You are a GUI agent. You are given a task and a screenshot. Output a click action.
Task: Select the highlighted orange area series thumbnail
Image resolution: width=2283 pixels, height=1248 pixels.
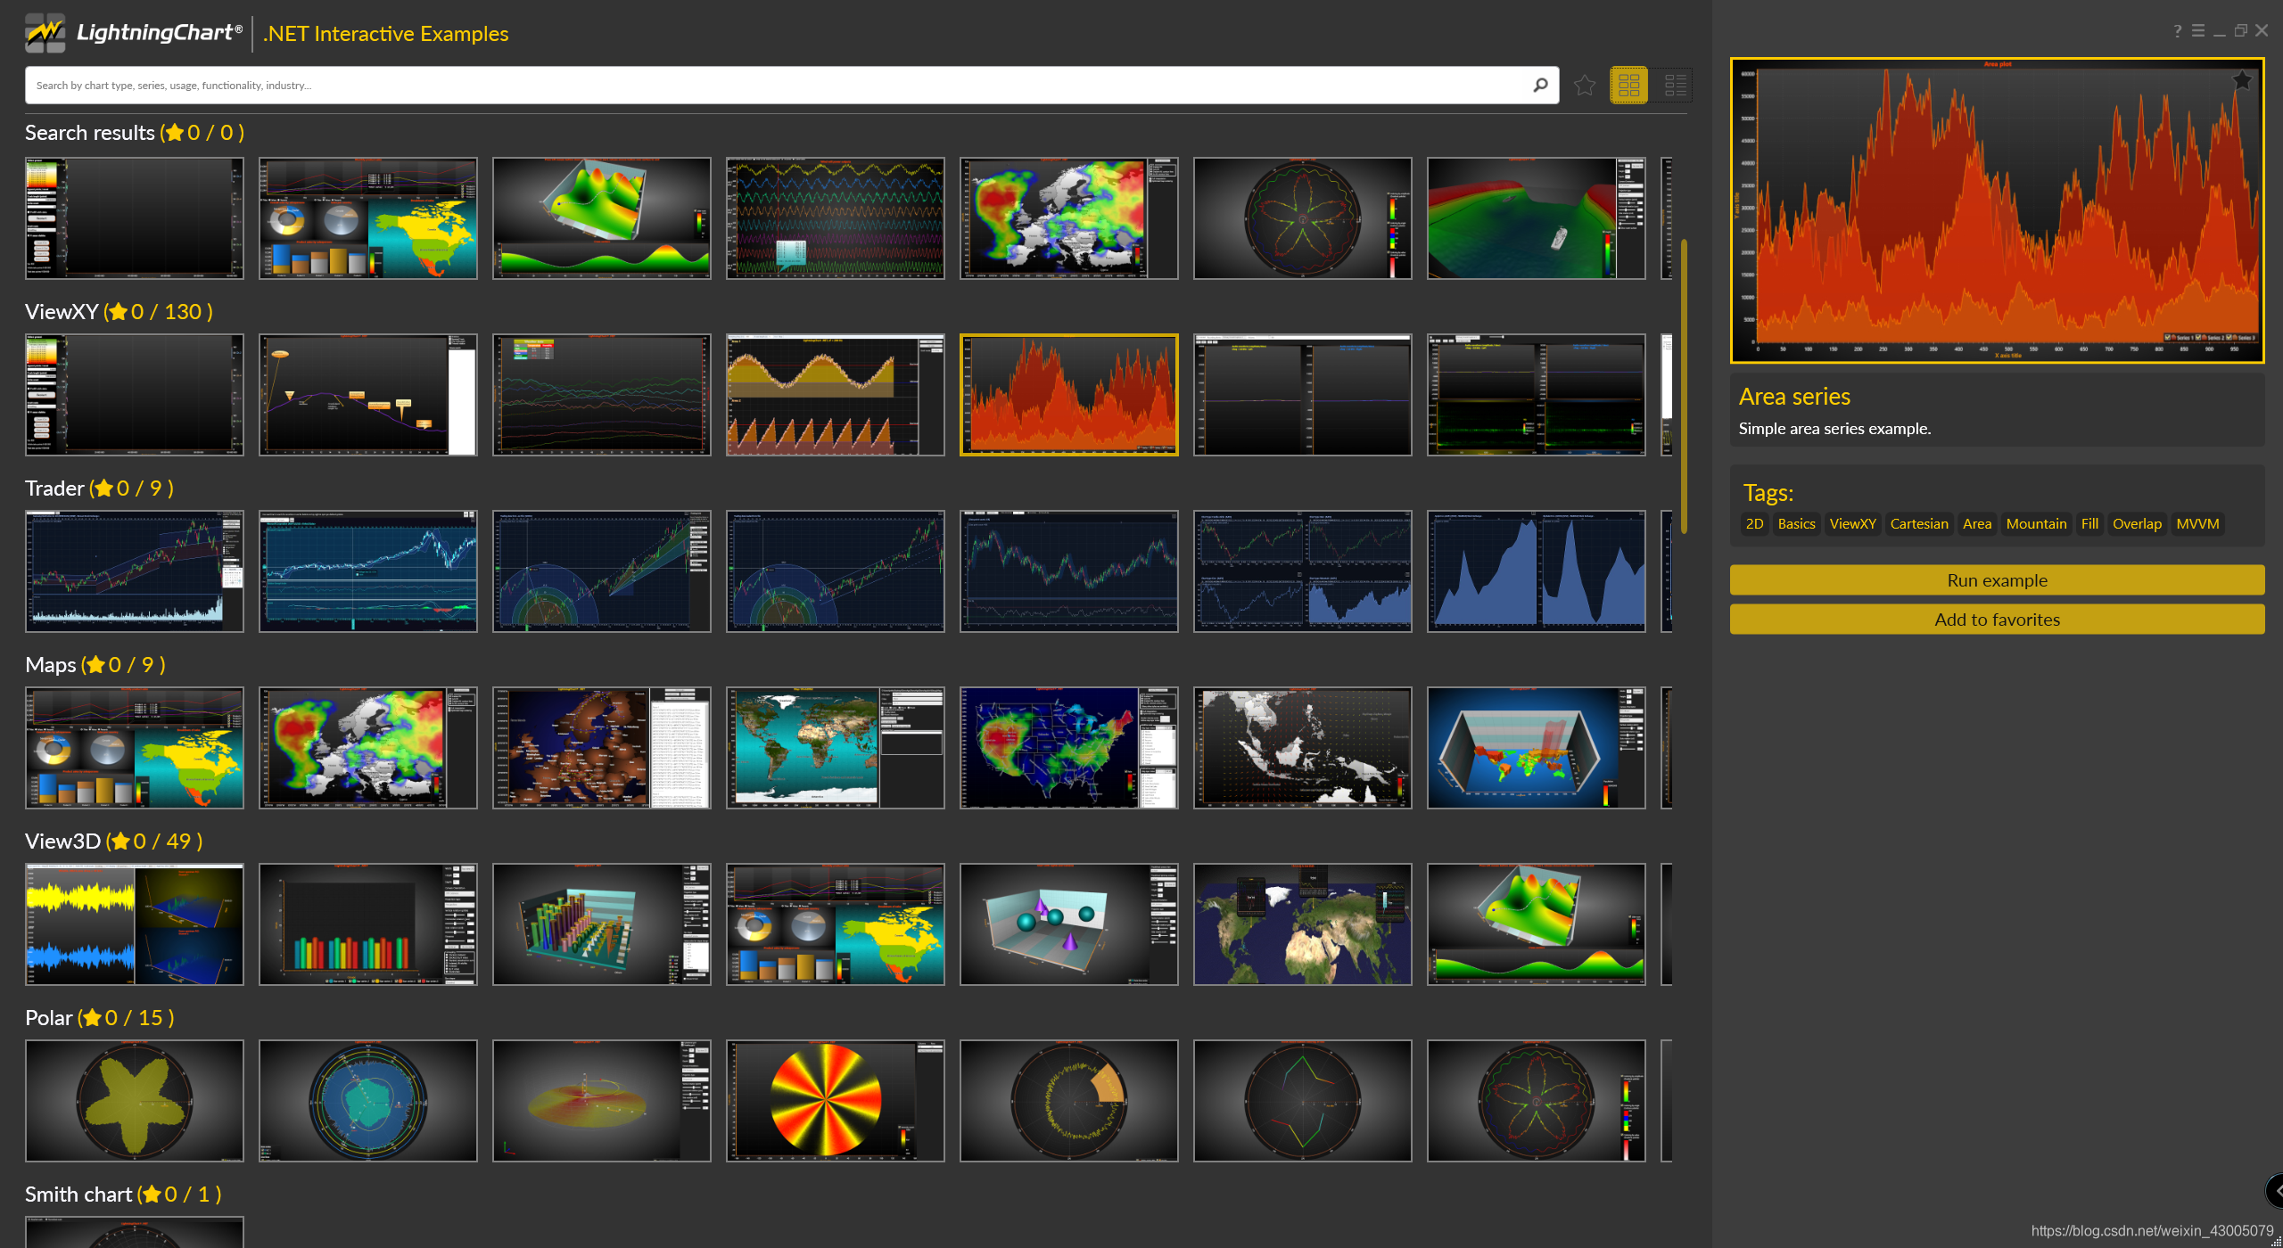click(x=1069, y=395)
